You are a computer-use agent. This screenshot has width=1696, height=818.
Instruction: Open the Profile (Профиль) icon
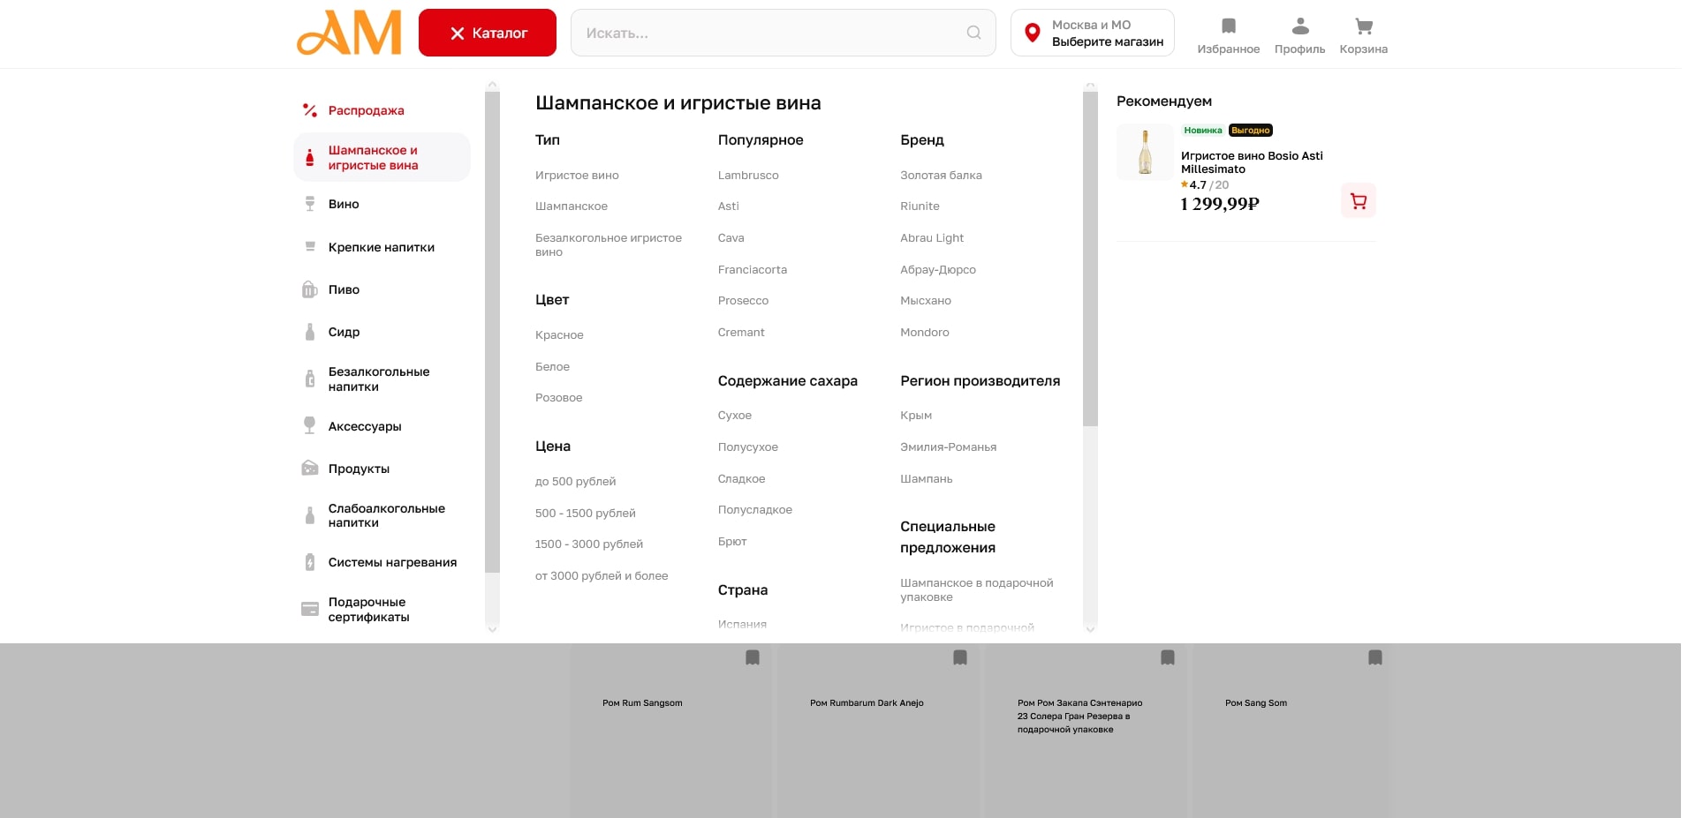(1299, 26)
